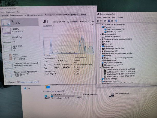157x118 pixels.
Task: Select Локальный диск (C:) in Explorer
Action: point(60,96)
